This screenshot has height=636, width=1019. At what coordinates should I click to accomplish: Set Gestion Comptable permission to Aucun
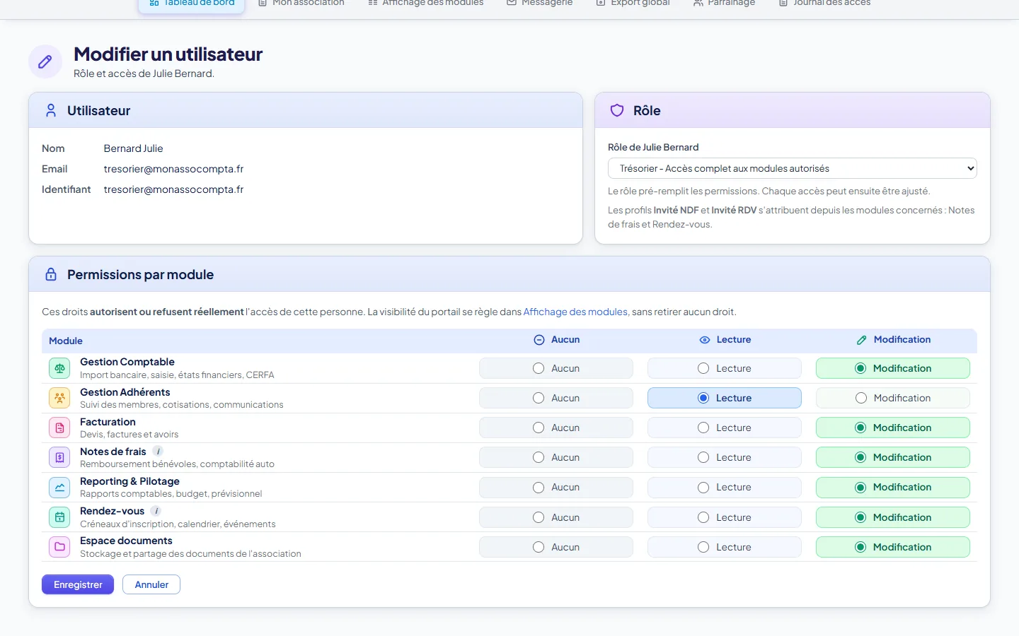[556, 368]
